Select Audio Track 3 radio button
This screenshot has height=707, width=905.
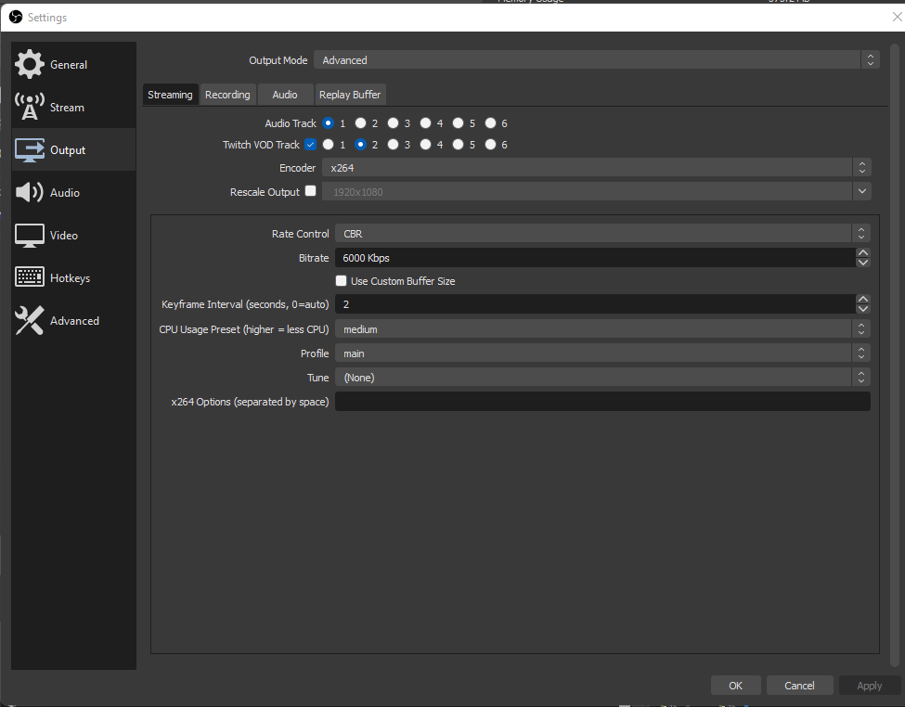tap(393, 122)
